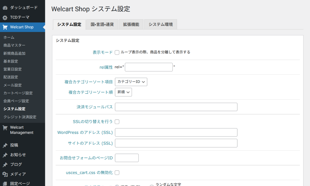Open the メディア menu
The height and width of the screenshot is (186, 310).
coord(22,174)
